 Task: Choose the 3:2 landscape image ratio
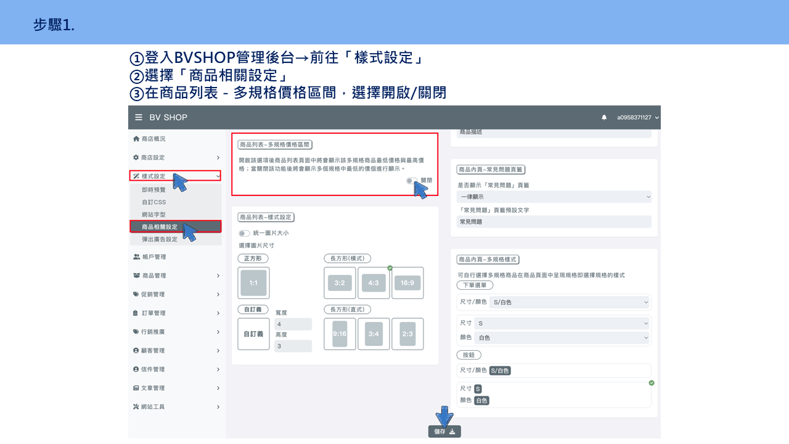(340, 283)
